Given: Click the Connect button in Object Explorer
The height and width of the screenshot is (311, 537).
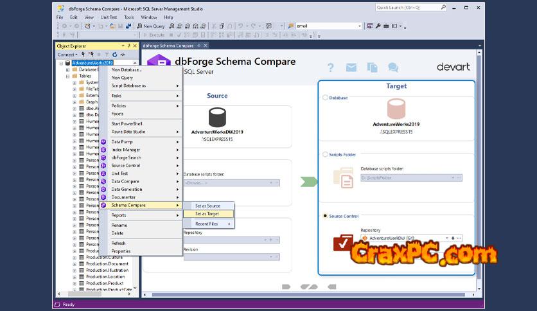Looking at the screenshot, I should tap(67, 55).
